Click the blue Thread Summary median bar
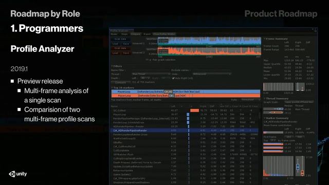The width and height of the screenshot is (329, 185). click(x=273, y=109)
